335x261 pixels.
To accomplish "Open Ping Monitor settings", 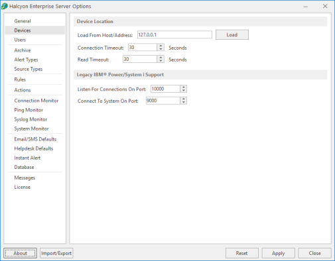I will [29, 110].
